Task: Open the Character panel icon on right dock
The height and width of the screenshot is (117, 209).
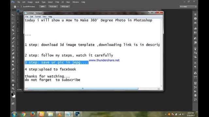Action: point(195,63)
